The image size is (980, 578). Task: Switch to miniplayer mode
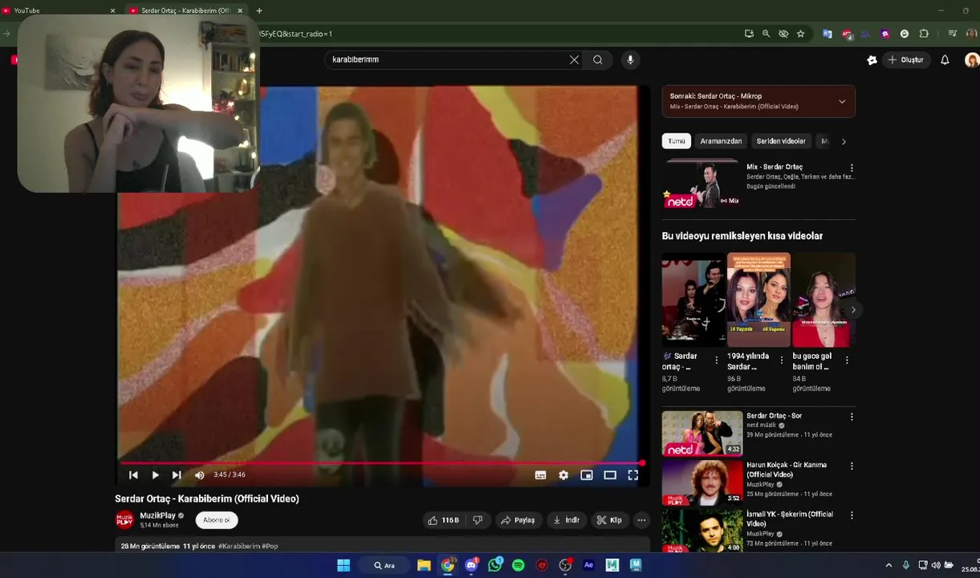[587, 475]
